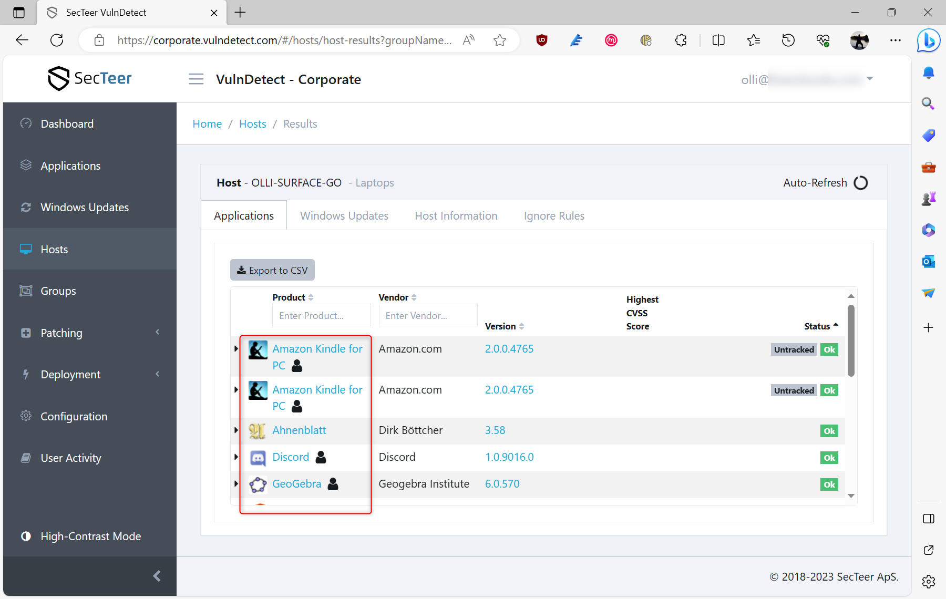Open the Host Information tab
Image resolution: width=946 pixels, height=599 pixels.
tap(456, 216)
